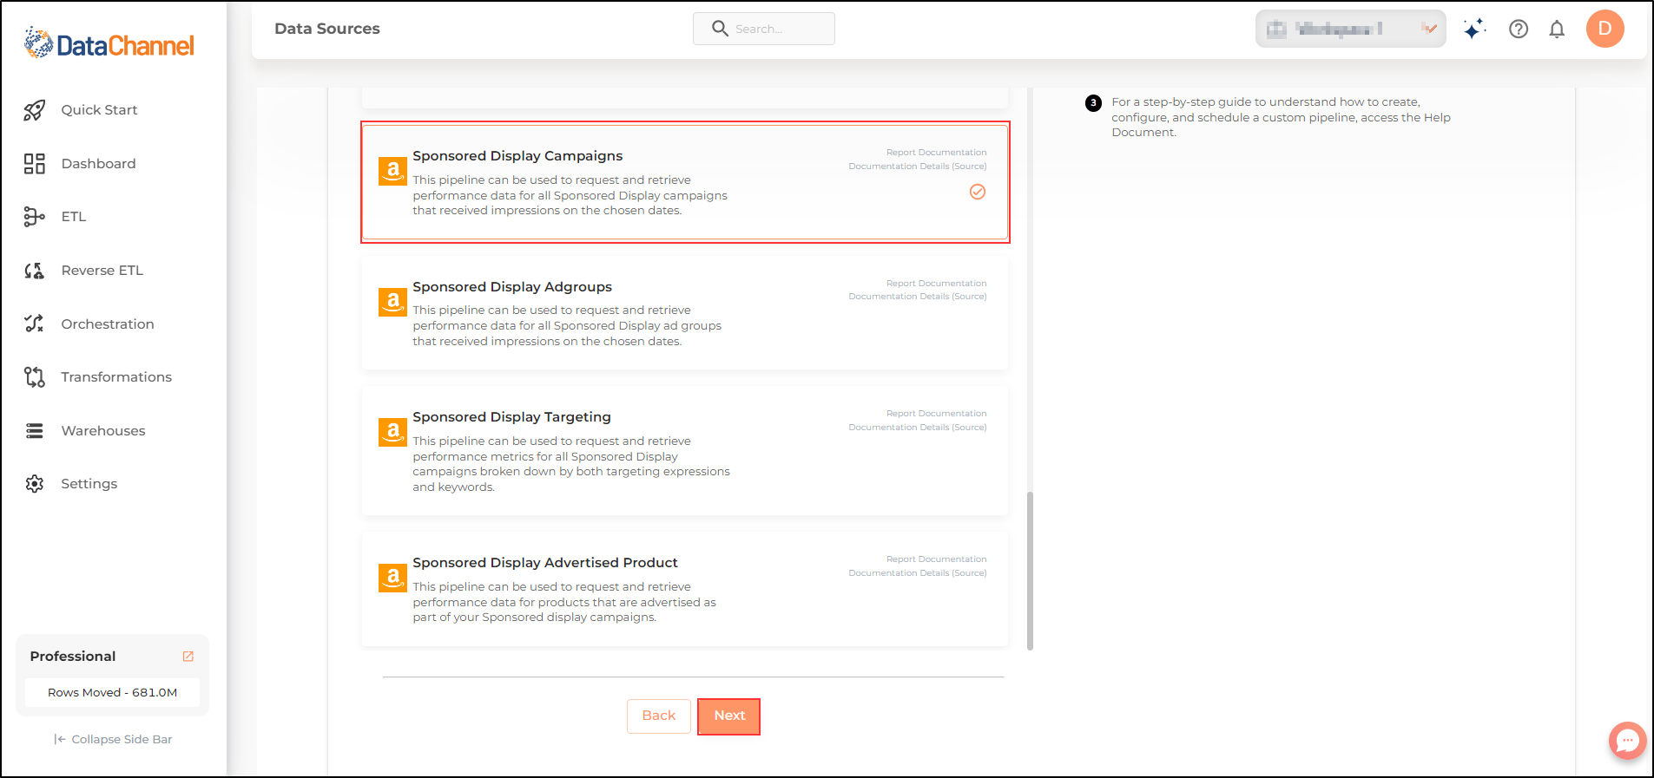The width and height of the screenshot is (1654, 778).
Task: Click the Dashboard grid icon
Action: tap(35, 164)
